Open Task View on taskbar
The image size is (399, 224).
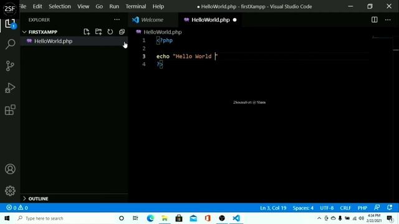click(x=135, y=218)
